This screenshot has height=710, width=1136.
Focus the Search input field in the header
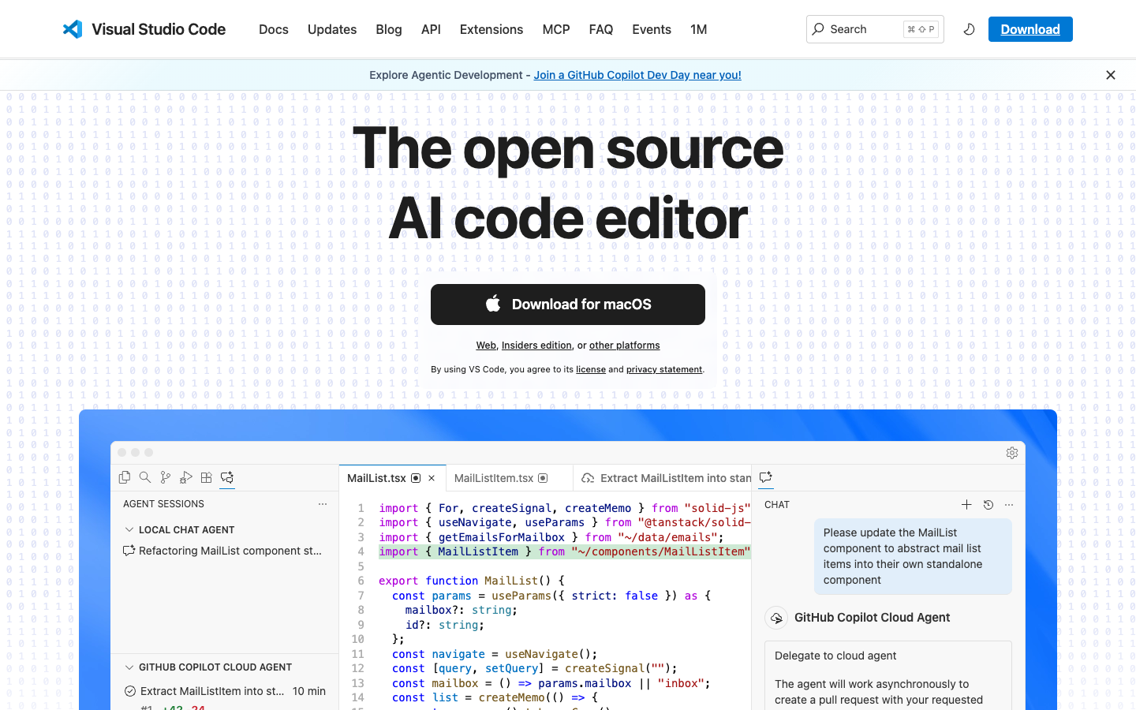[x=875, y=29]
